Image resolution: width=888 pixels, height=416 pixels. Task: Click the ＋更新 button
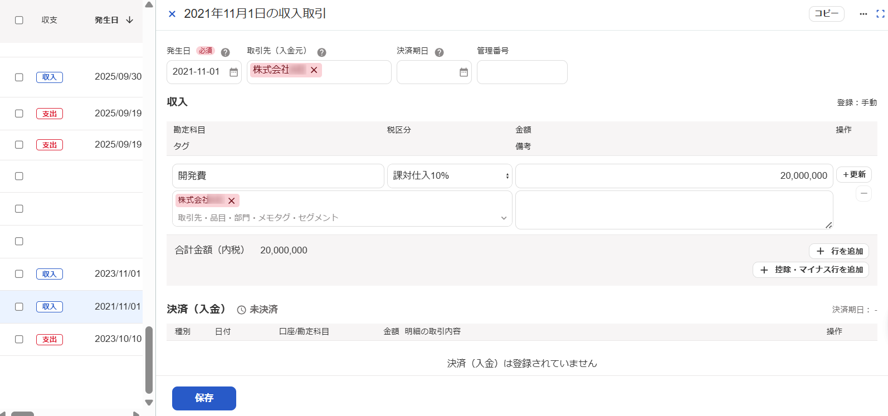853,175
